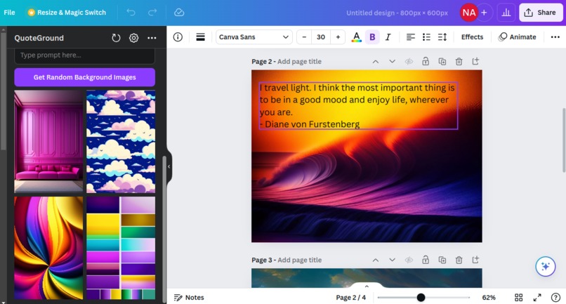
Task: Click the Untitled design title
Action: point(397,13)
